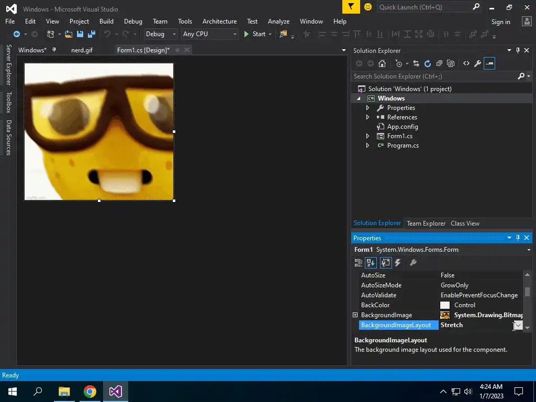Click the BackgroundImage bitmap thumbnail swatch
The height and width of the screenshot is (402, 536).
(x=445, y=315)
